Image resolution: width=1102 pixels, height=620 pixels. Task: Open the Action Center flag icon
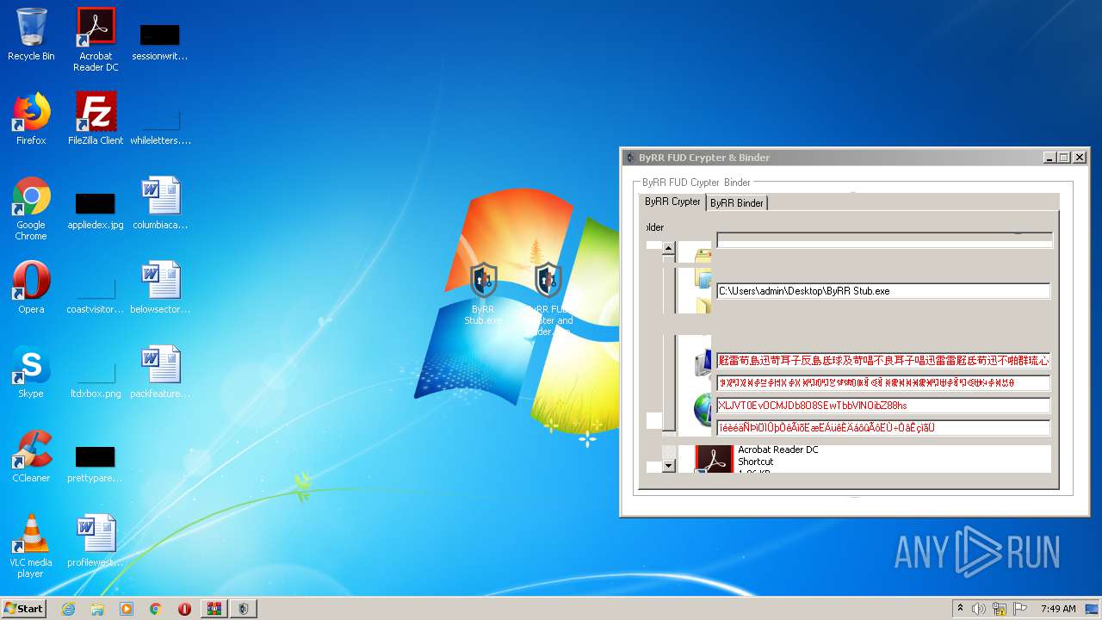[x=1019, y=609]
